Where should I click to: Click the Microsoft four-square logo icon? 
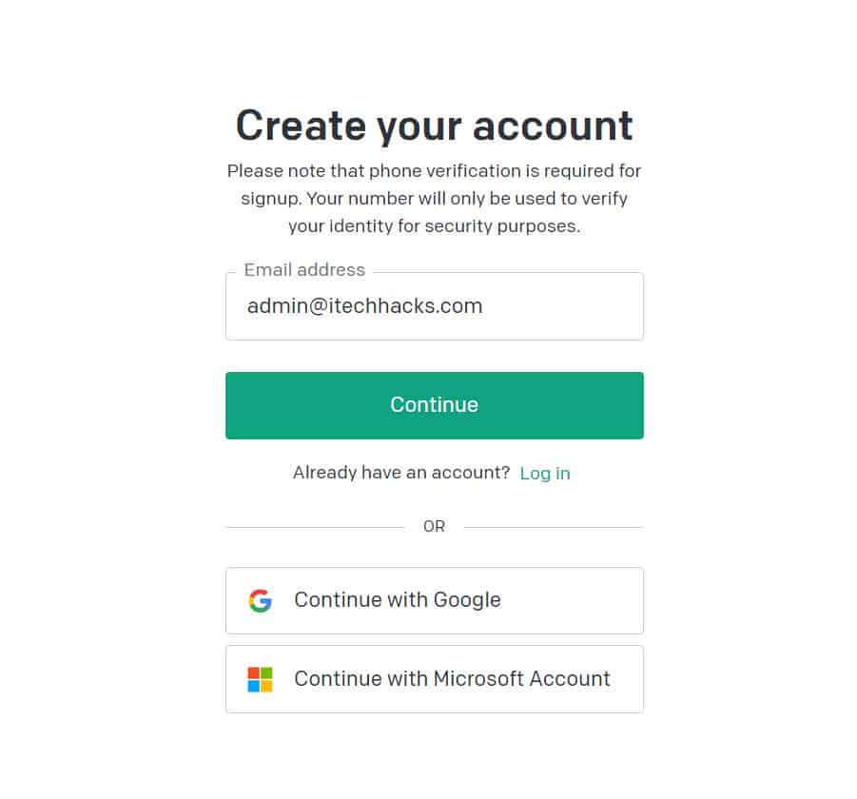point(260,679)
